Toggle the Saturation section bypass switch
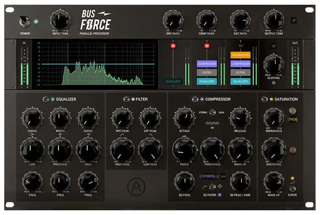Screen dimensions: 320x215 (x=264, y=99)
